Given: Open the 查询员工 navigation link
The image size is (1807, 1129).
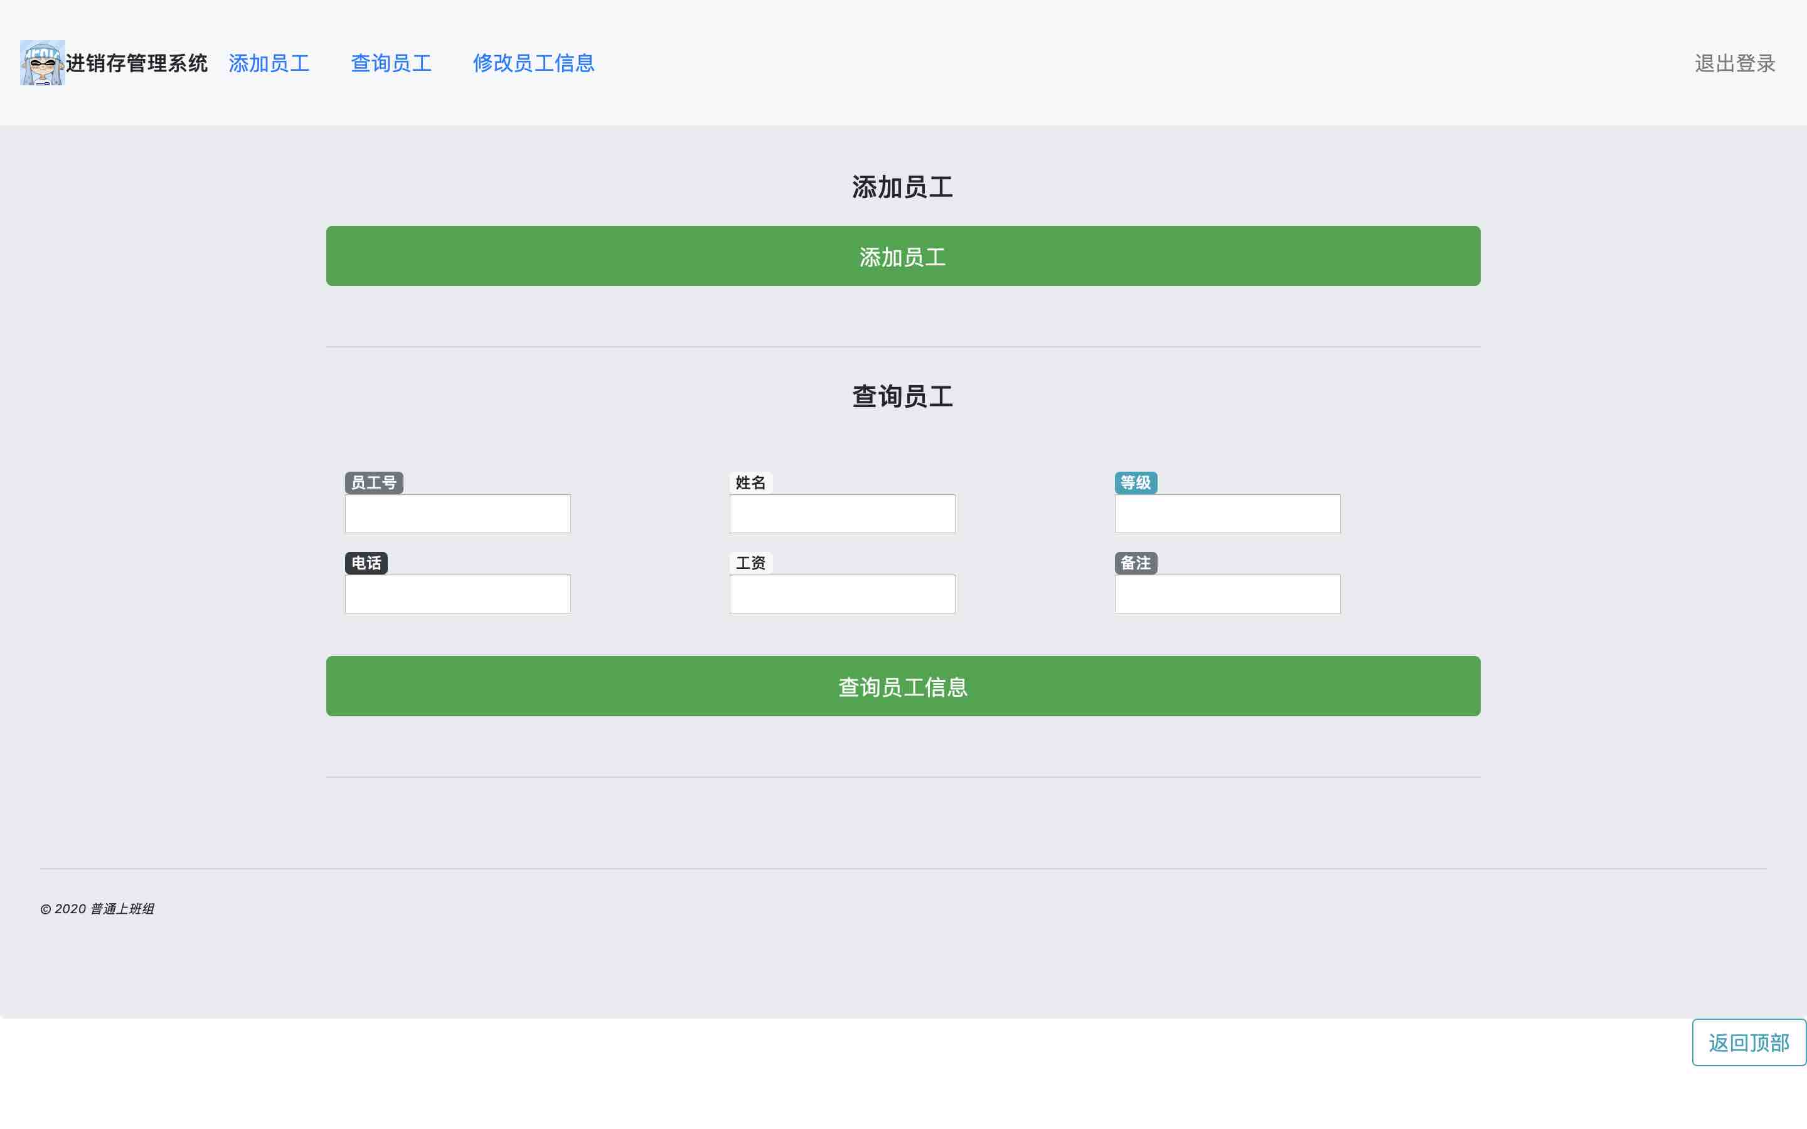Looking at the screenshot, I should [390, 63].
